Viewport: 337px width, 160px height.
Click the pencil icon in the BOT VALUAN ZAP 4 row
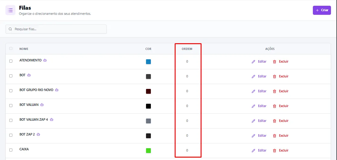[253, 121]
